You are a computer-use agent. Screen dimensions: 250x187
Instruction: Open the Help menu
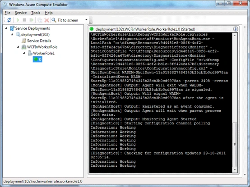(x=49, y=13)
